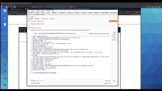Select the Intruder main tab

point(48,13)
